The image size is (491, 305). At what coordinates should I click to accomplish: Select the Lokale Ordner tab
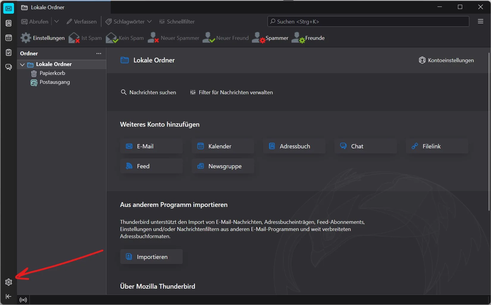(x=64, y=7)
